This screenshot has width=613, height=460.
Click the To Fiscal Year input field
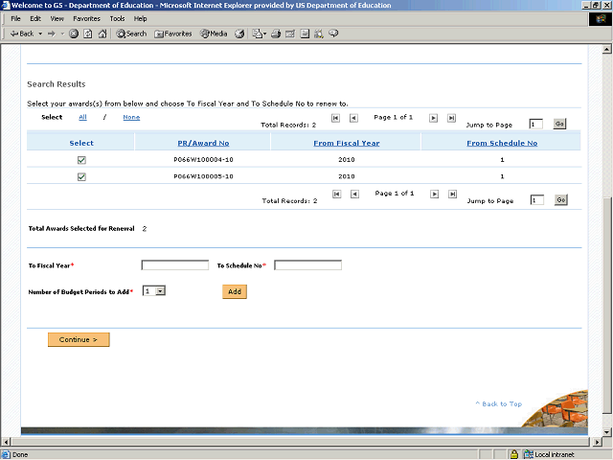pyautogui.click(x=174, y=265)
